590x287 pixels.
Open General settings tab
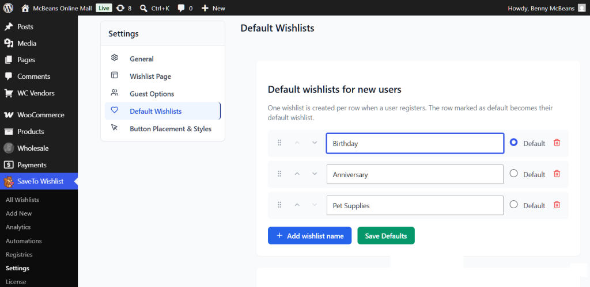[162, 59]
